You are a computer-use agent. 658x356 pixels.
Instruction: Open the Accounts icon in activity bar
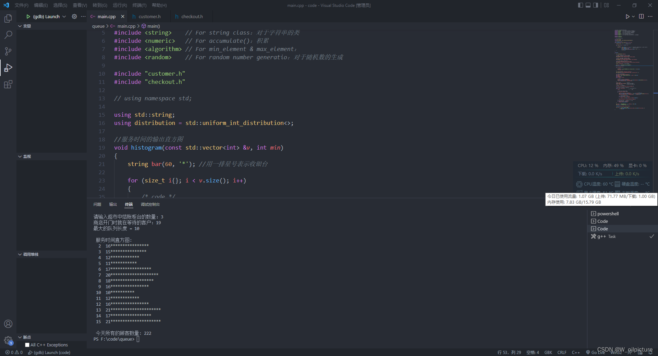point(8,324)
